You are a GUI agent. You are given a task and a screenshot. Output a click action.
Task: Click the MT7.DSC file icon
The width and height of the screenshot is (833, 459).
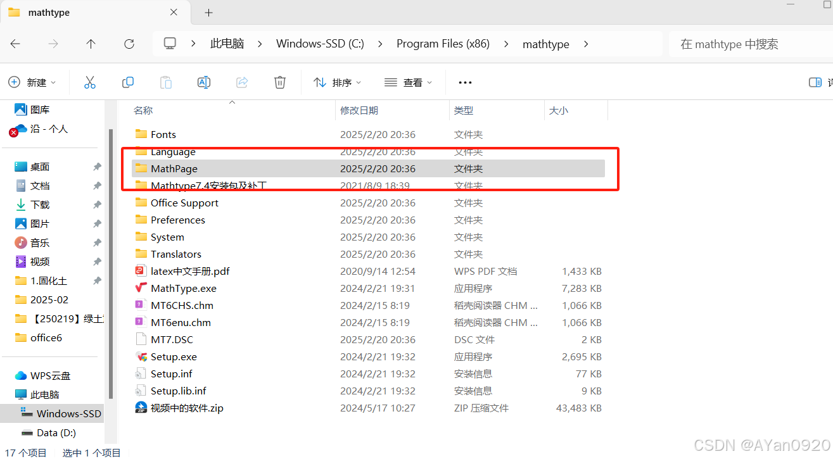click(x=141, y=339)
